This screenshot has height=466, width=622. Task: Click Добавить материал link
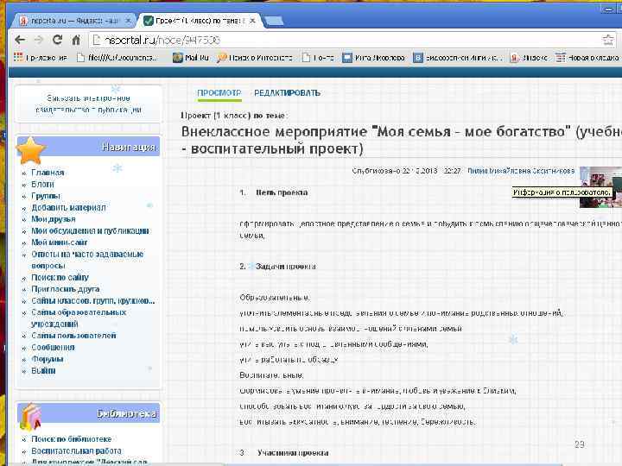tap(68, 207)
